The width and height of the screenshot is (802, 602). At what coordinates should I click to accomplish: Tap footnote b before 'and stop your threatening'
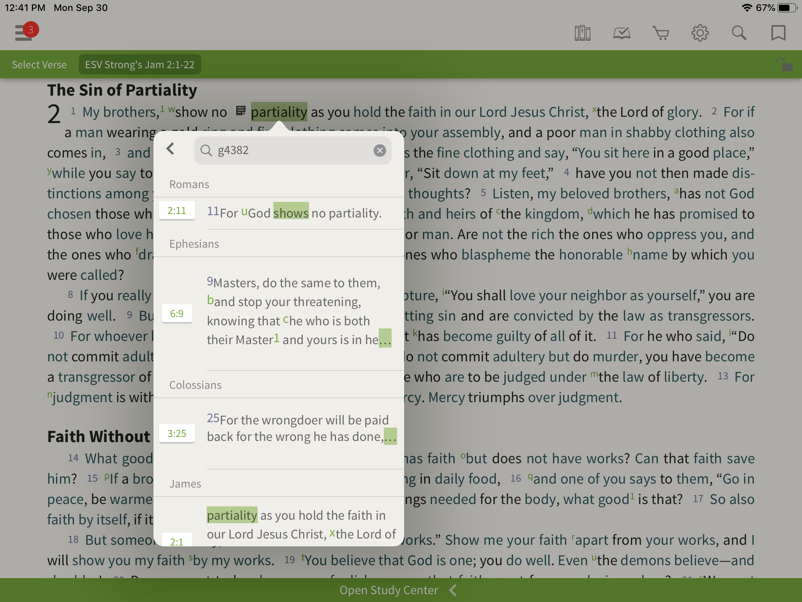click(x=210, y=300)
